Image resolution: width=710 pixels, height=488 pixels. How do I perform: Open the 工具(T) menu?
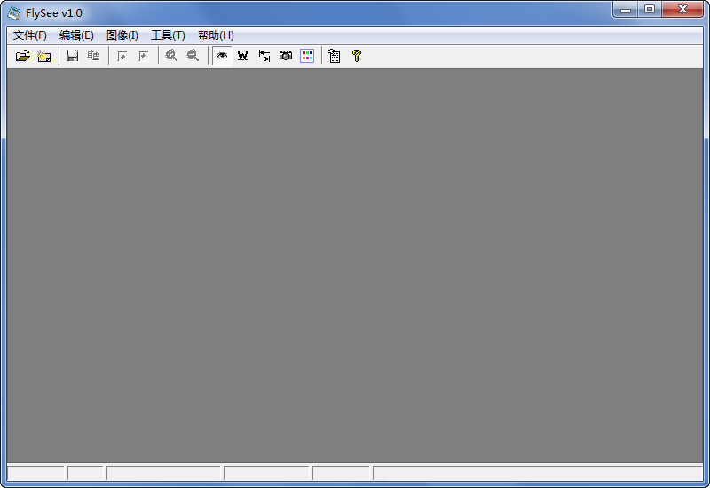(x=168, y=35)
